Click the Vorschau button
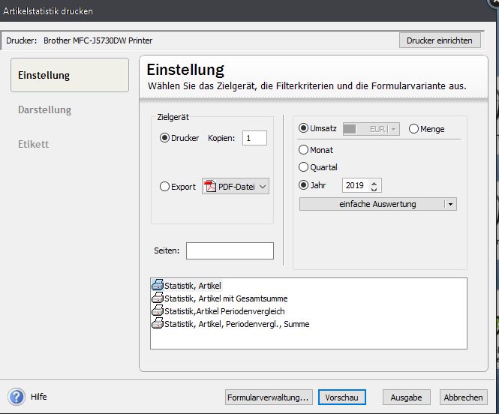The height and width of the screenshot is (414, 499). pos(341,397)
